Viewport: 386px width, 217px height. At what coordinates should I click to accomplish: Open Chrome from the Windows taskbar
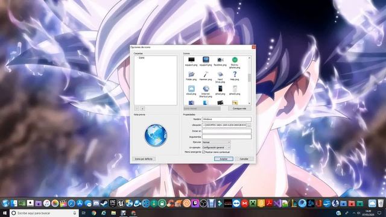[94, 213]
